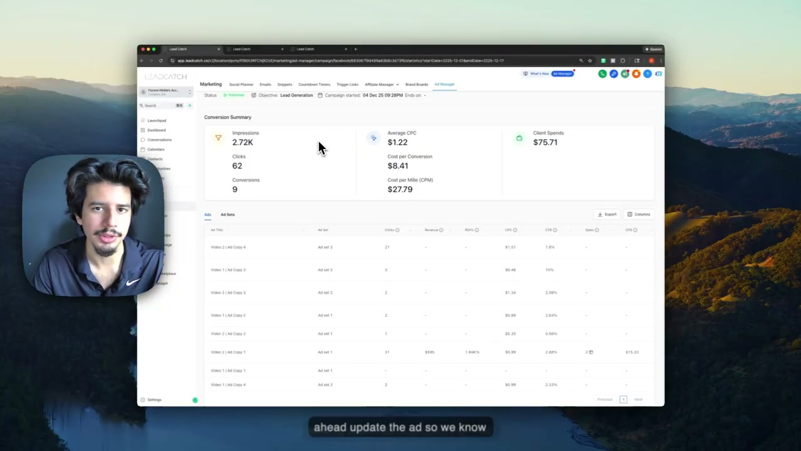Screen dimensions: 801x451
Task: Click the info icon next to Revenue column
Action: click(441, 230)
